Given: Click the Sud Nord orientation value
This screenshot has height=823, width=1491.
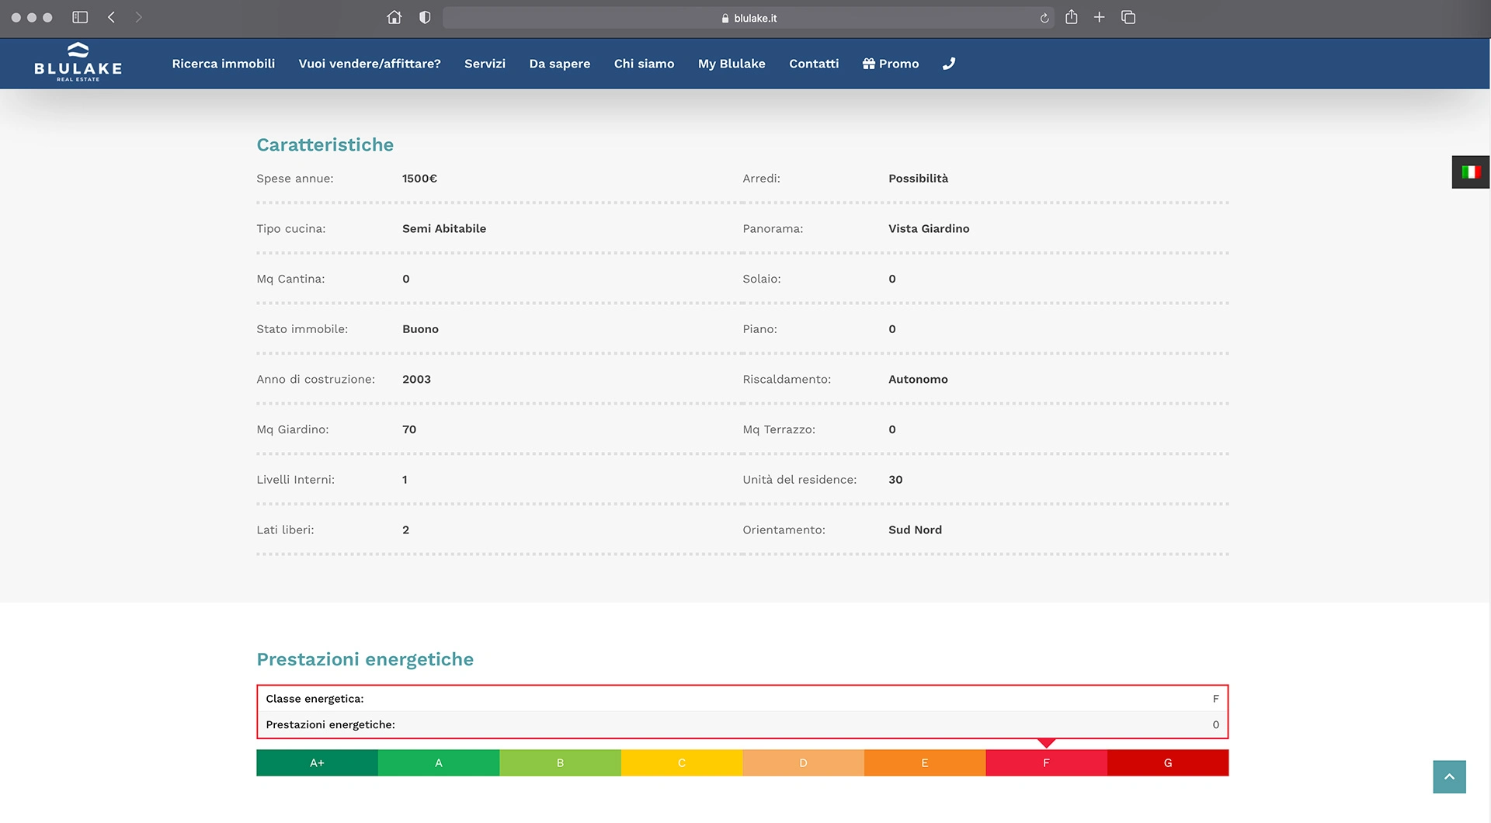Looking at the screenshot, I should point(915,530).
